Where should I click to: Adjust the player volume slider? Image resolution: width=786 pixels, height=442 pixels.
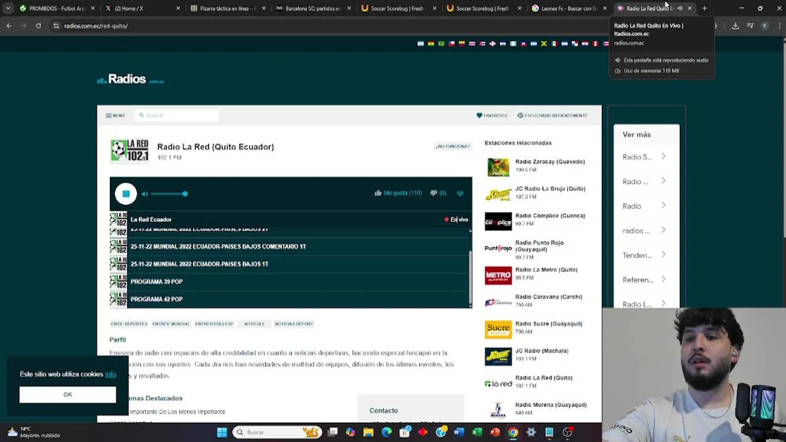click(169, 194)
